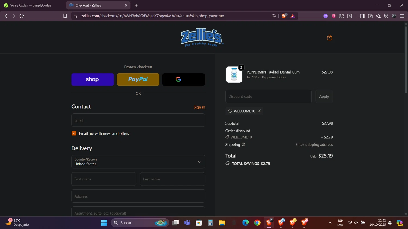The height and width of the screenshot is (229, 408).
Task: Uncheck Email me with news and offers
Action: click(74, 133)
